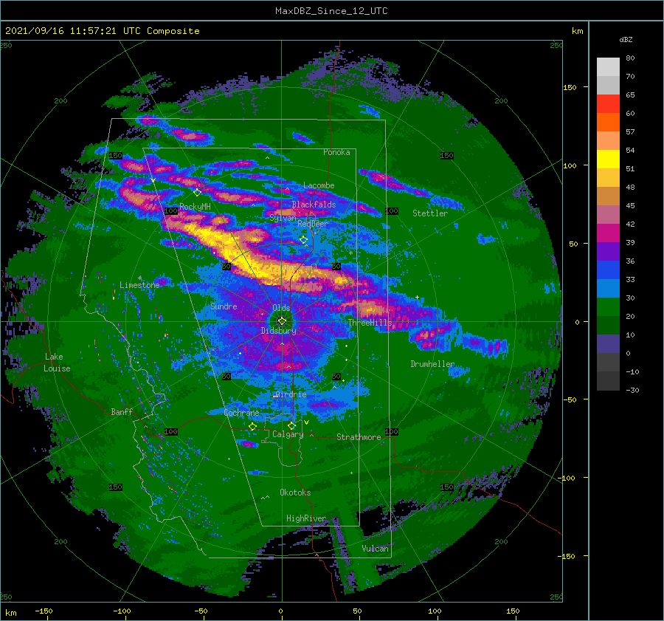Click the Banff label
The image size is (664, 621).
122,412
